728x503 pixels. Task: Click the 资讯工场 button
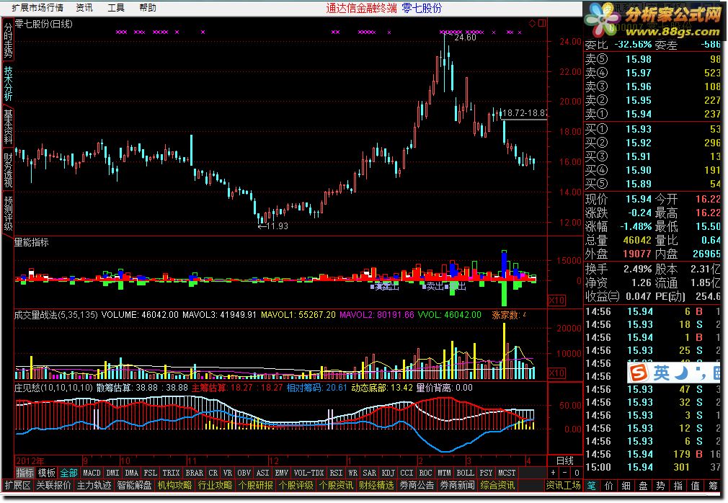[x=563, y=486]
